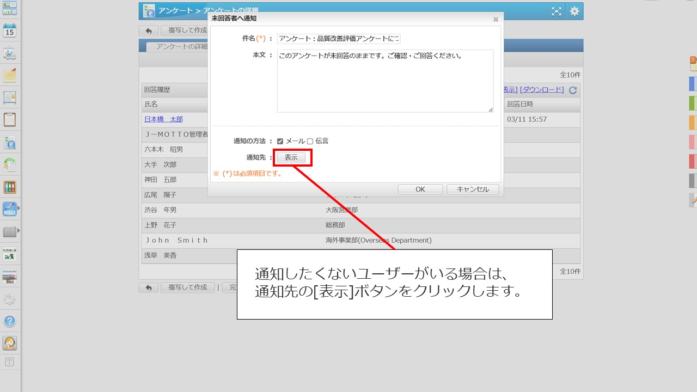Close the 未回答者へ通知 dialog with X

click(496, 19)
